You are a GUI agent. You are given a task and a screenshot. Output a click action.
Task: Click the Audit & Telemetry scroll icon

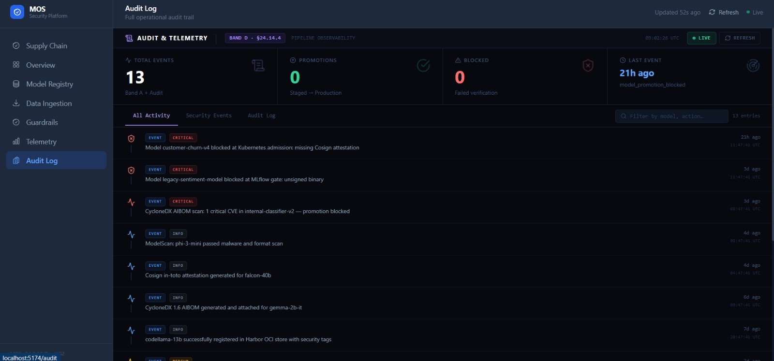click(129, 38)
